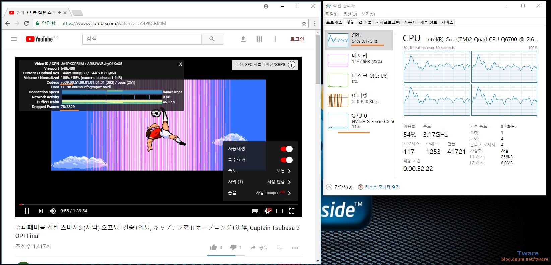
Task: Switch to 세부 정보 tab
Action: [x=428, y=22]
